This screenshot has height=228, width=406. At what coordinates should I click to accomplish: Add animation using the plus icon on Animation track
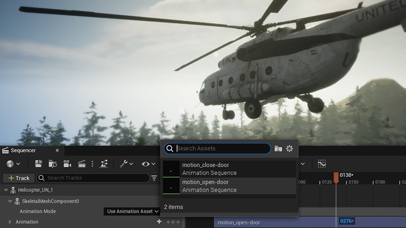(x=159, y=222)
